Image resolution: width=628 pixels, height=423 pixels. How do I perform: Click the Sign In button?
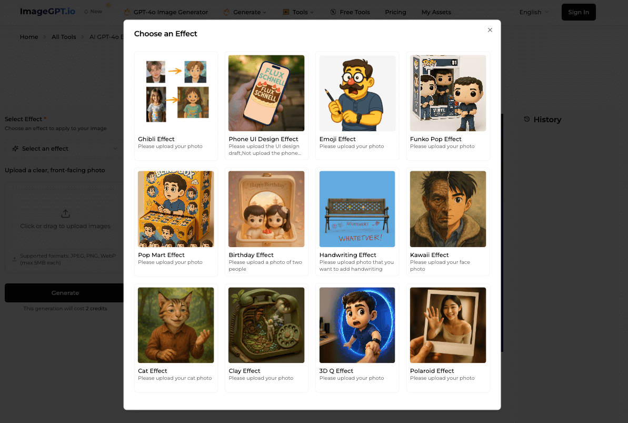pos(579,12)
